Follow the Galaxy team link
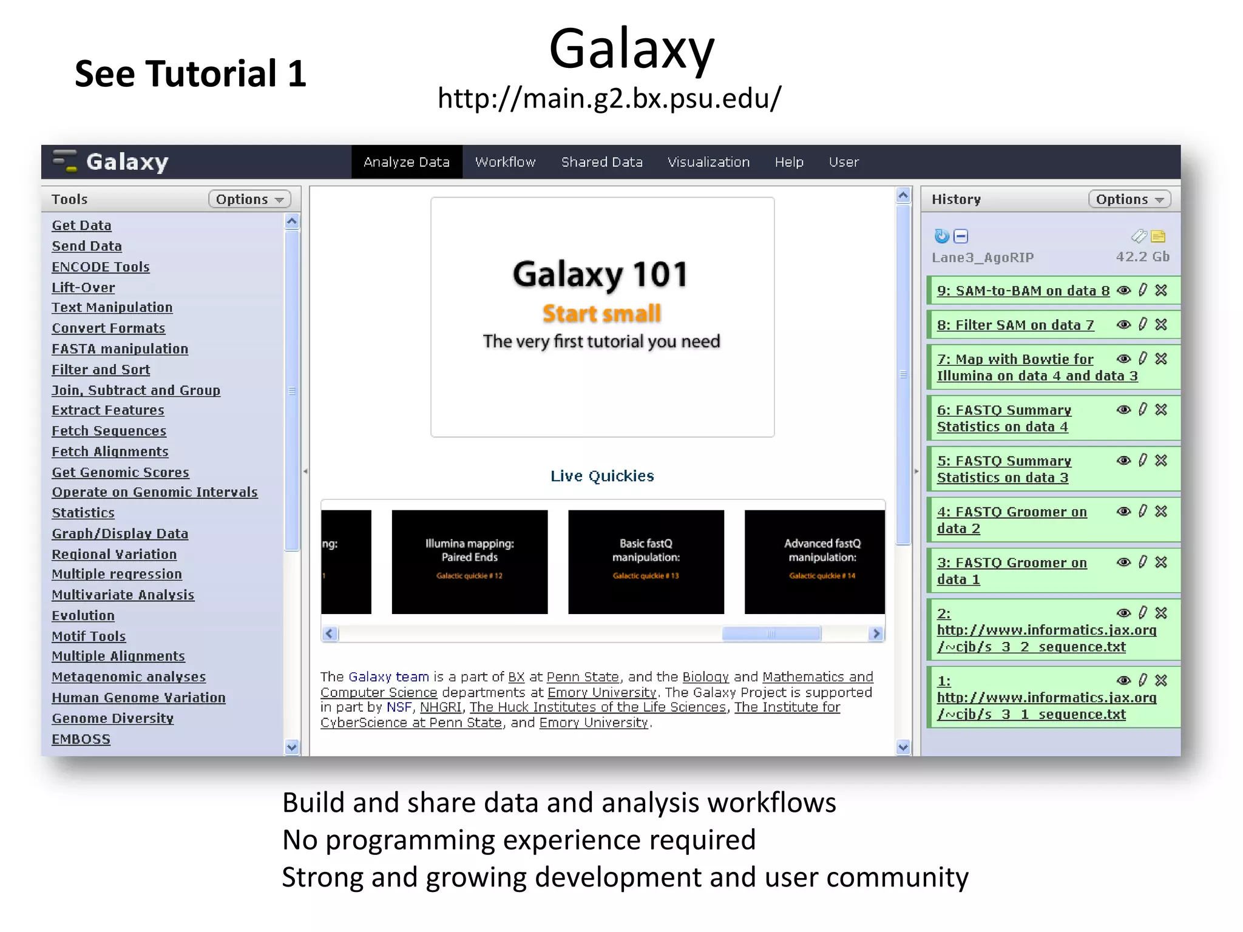Image resolution: width=1243 pixels, height=932 pixels. pyautogui.click(x=388, y=677)
